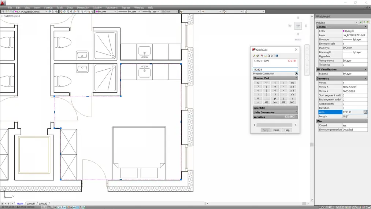Viewport: 371px width, 209px height.
Task: Expand the Scientific section in QuickCalc
Action: (296, 107)
